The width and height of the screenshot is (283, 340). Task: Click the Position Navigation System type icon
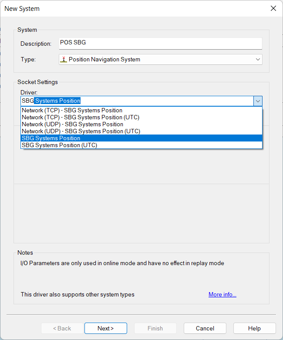point(64,59)
